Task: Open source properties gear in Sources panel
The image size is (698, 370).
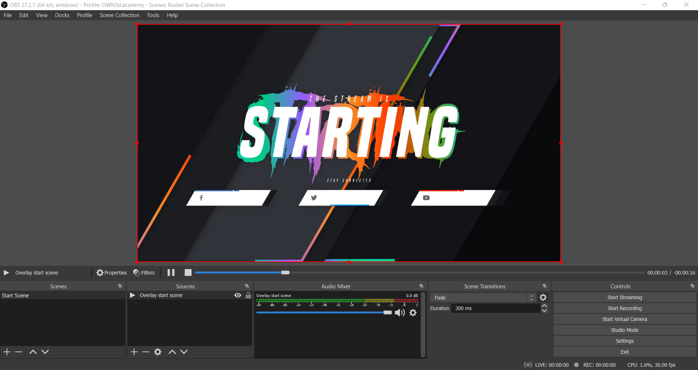Action: pyautogui.click(x=158, y=352)
